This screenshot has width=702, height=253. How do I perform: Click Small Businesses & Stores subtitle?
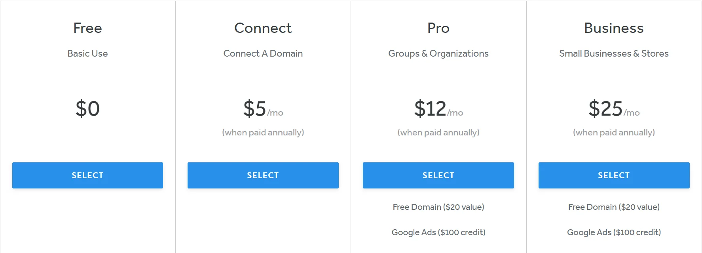click(614, 53)
